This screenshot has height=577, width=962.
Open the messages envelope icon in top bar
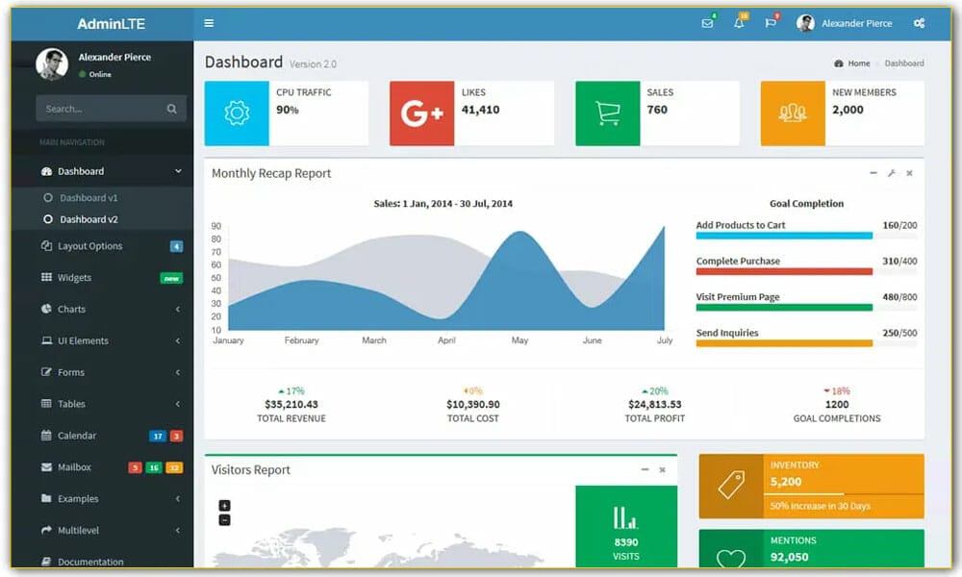pyautogui.click(x=707, y=21)
